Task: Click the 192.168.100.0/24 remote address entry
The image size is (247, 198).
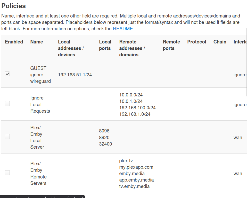Action: [x=137, y=108]
